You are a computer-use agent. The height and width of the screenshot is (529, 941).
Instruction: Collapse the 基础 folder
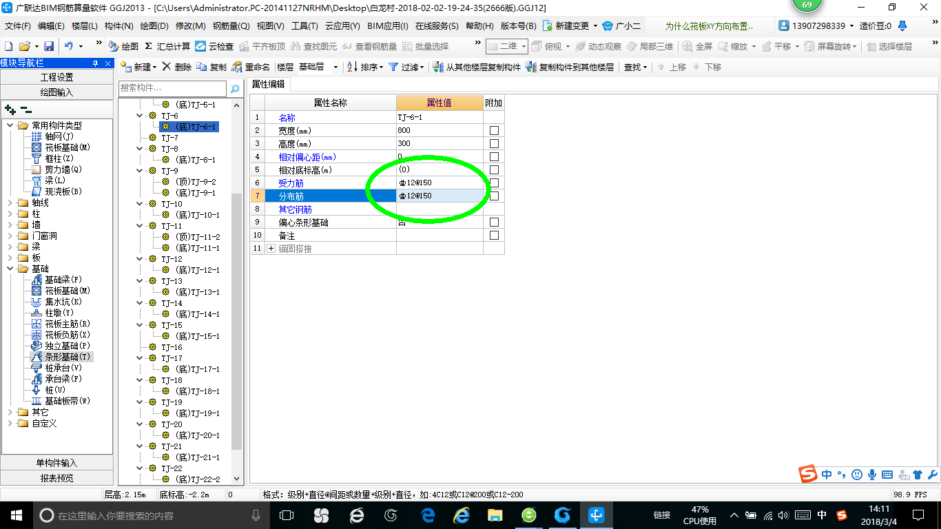(10, 269)
